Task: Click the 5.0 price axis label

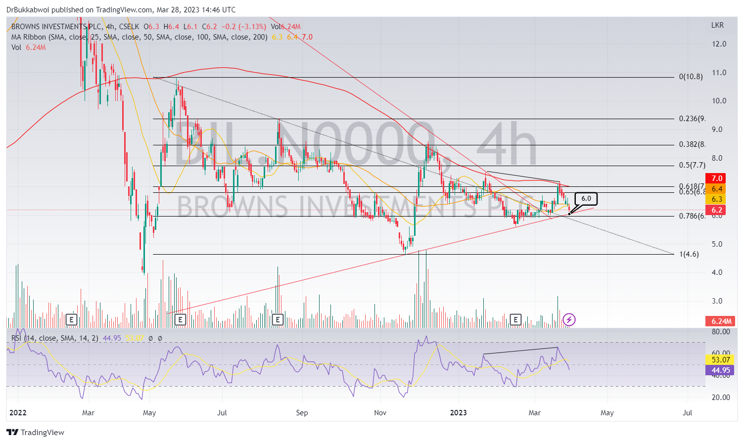Action: coord(717,244)
